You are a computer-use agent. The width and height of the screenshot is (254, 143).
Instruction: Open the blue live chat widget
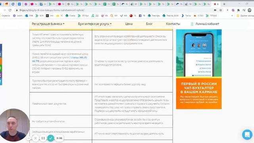tap(247, 134)
